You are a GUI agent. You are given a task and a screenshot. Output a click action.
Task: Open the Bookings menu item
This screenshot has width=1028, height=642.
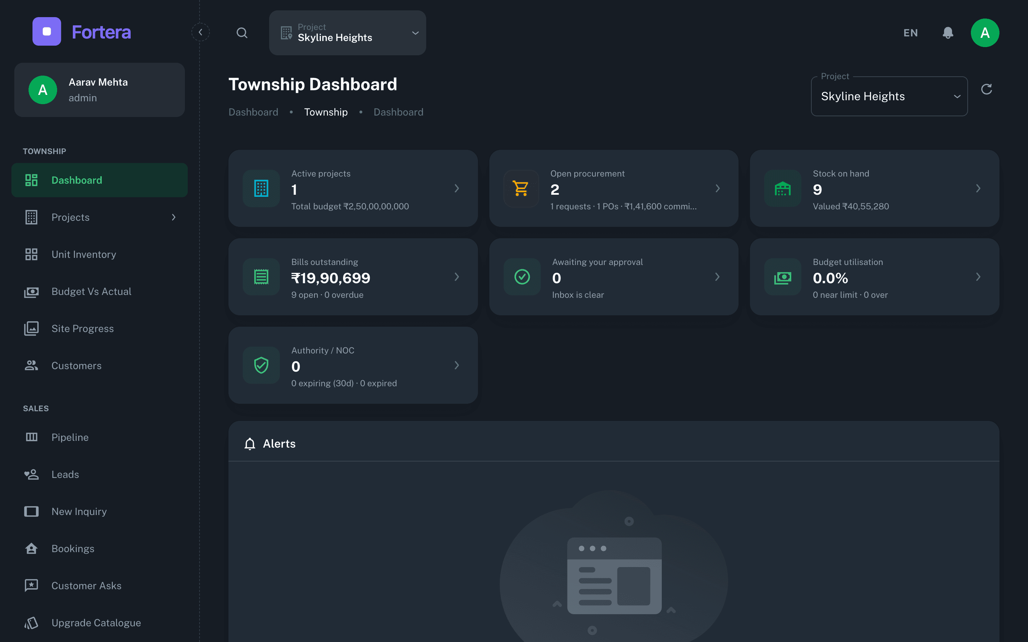pos(99,549)
